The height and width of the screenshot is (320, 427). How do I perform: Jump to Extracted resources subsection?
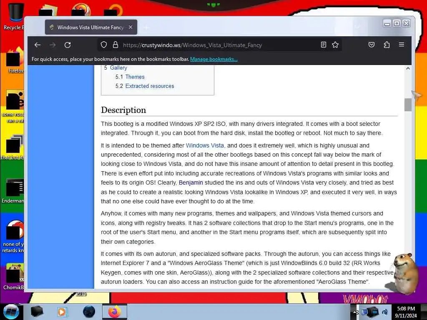(150, 86)
